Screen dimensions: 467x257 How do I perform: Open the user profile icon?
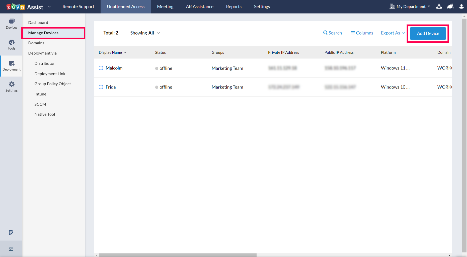tap(461, 7)
